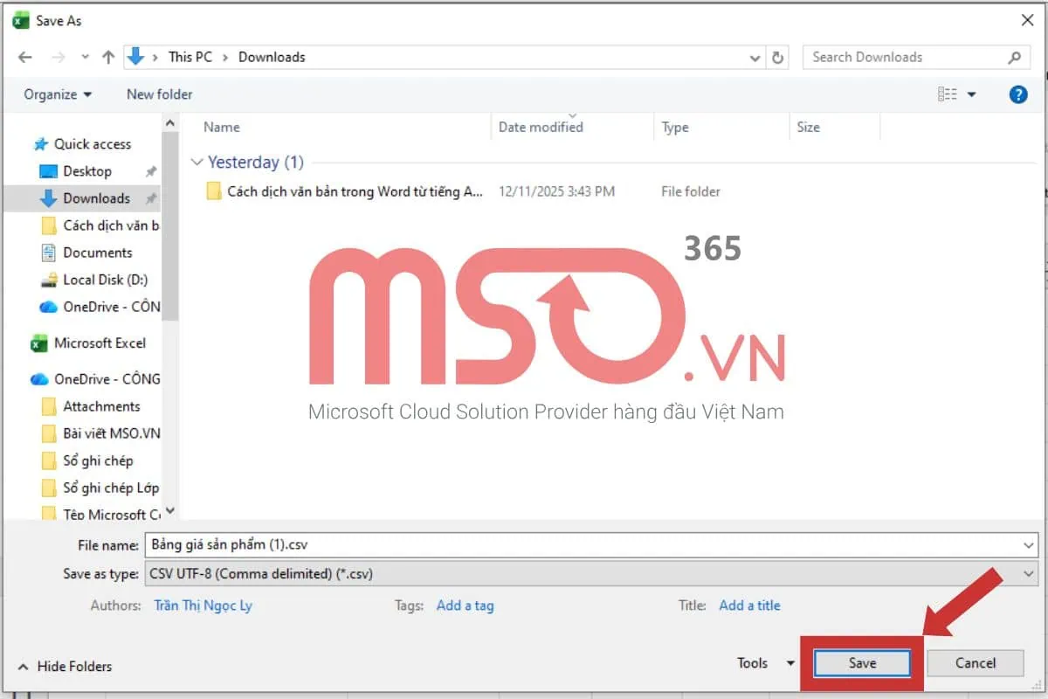Click the Save button
The width and height of the screenshot is (1048, 699).
pos(862,663)
